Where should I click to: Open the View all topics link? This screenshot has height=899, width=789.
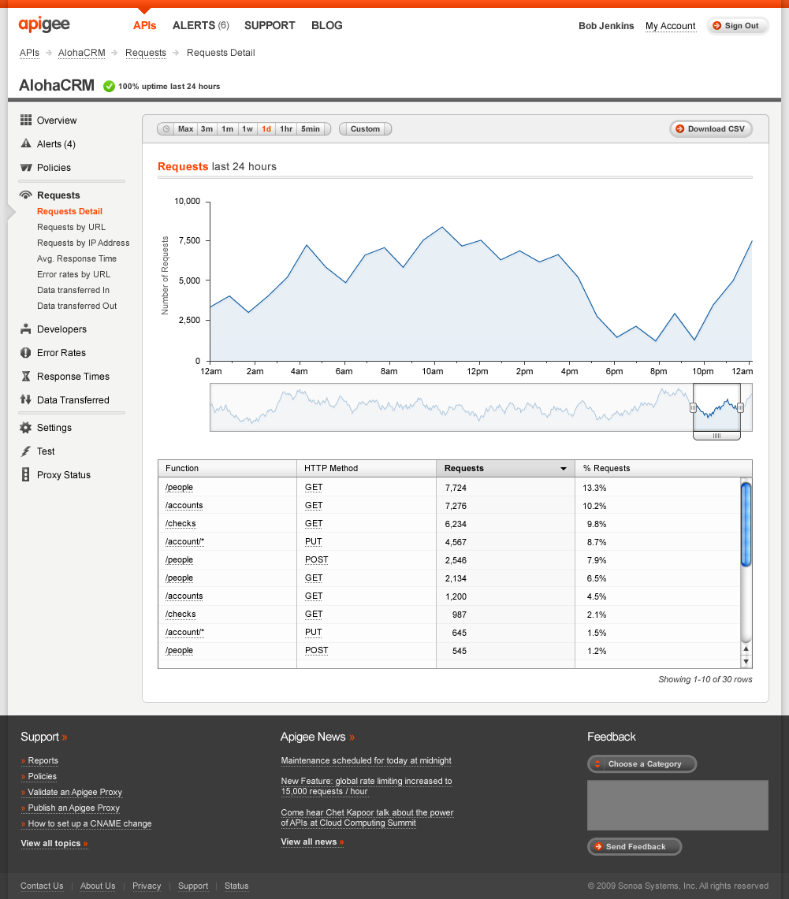tap(54, 843)
